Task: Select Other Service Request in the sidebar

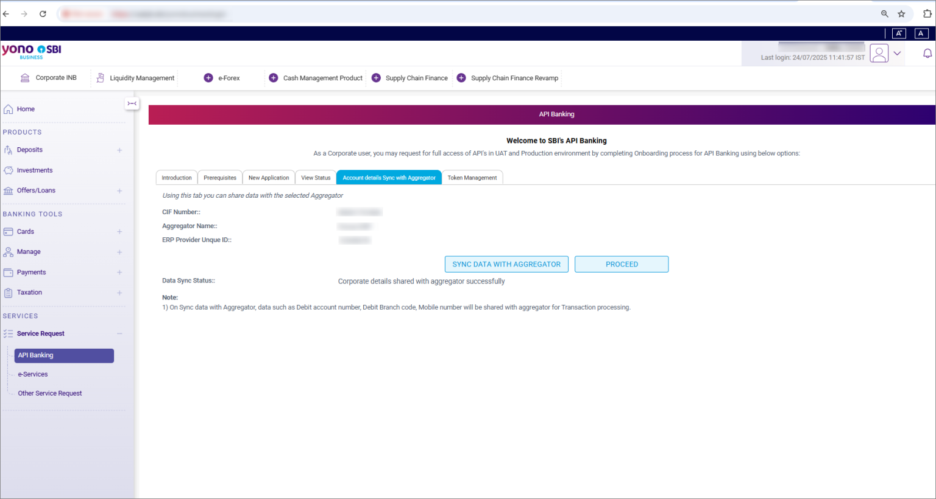Action: [50, 393]
